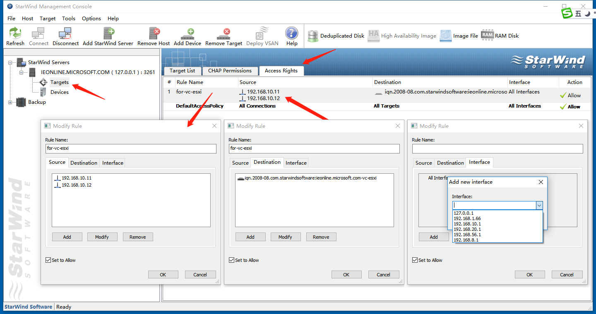Toggle Set to Allow in Interface dialog
Image resolution: width=596 pixels, height=314 pixels.
[415, 260]
